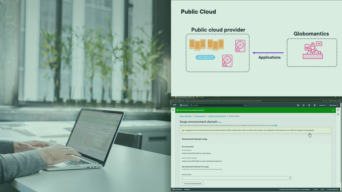Click the AWS logo home icon

point(174,105)
